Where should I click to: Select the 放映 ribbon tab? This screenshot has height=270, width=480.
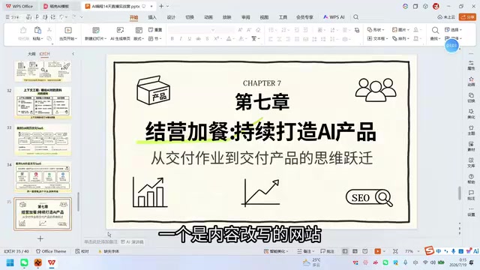click(226, 17)
